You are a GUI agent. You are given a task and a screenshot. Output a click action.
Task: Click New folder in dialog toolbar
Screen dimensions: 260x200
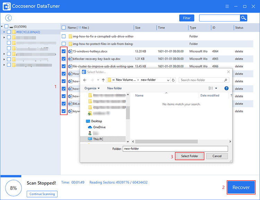(x=114, y=88)
